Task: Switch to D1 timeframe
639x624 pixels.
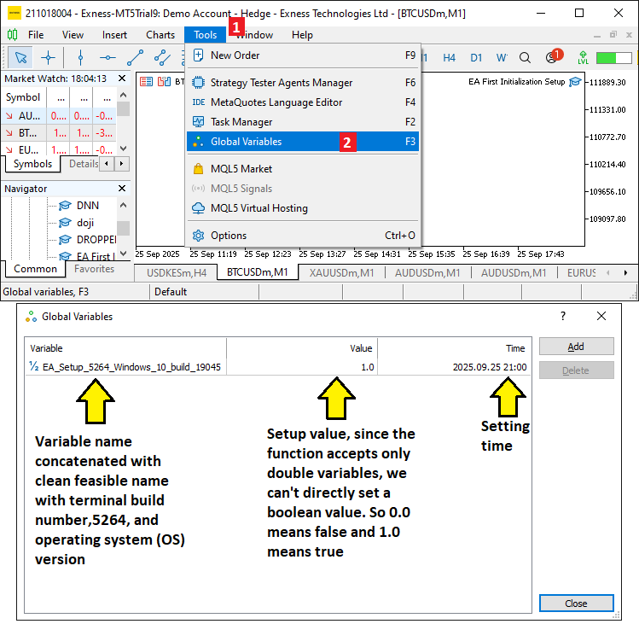Action: (x=476, y=58)
